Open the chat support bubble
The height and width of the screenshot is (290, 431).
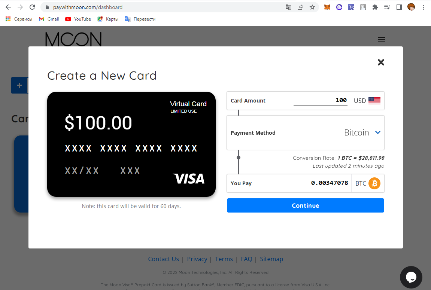411,277
